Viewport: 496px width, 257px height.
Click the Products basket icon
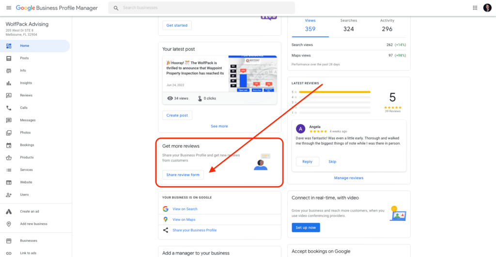point(9,157)
